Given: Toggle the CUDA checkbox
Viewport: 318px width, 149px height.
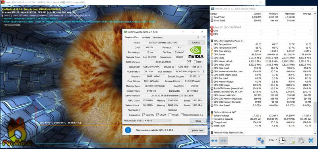Looking at the screenshot, I should [157, 115].
